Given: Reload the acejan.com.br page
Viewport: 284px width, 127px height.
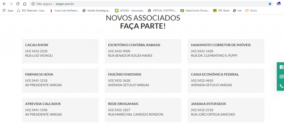Looking at the screenshot, I should pyautogui.click(x=18, y=4).
